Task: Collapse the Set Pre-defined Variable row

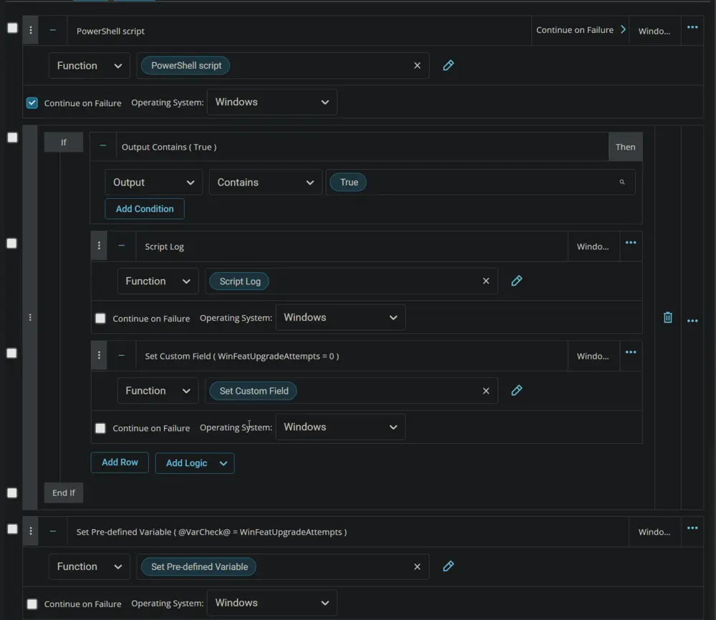Action: pos(52,531)
